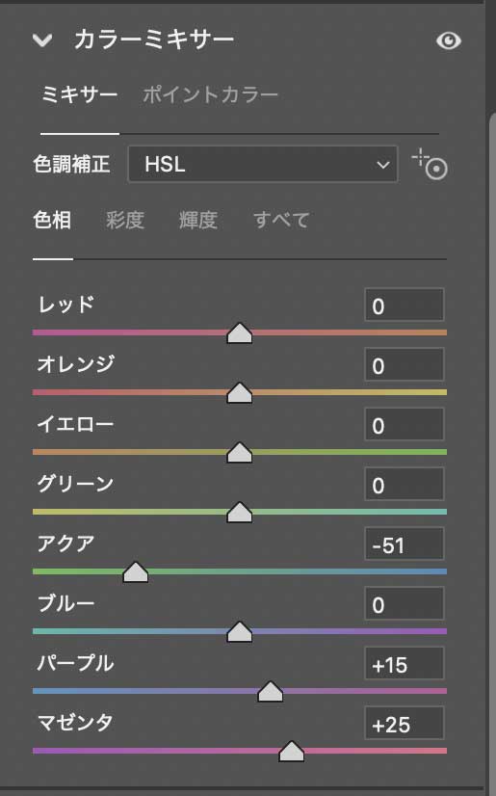
Task: Click the レッド label text
Action: tap(65, 305)
